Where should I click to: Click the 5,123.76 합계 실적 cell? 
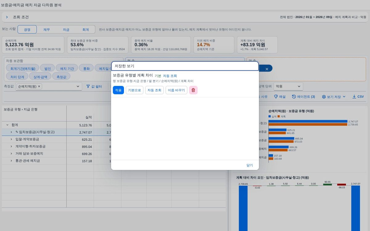tap(80, 125)
